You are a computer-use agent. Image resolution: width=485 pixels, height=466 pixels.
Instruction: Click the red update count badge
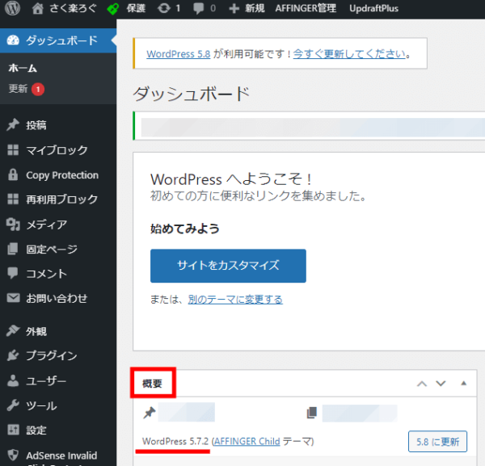[38, 90]
